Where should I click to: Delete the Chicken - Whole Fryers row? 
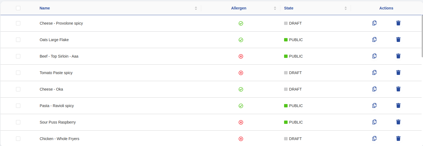(x=398, y=138)
